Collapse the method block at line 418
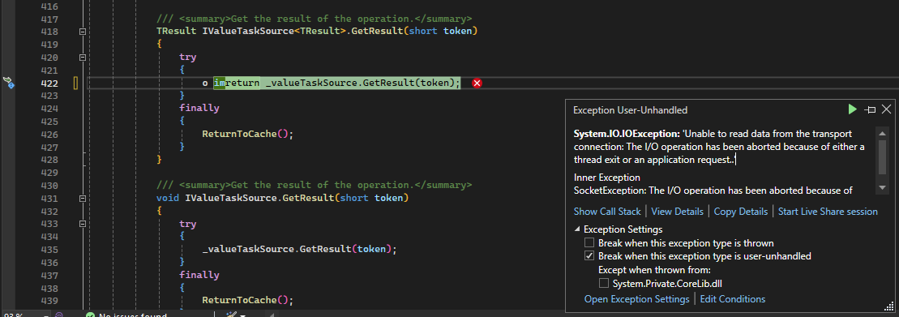This screenshot has height=317, width=899. pos(83,32)
